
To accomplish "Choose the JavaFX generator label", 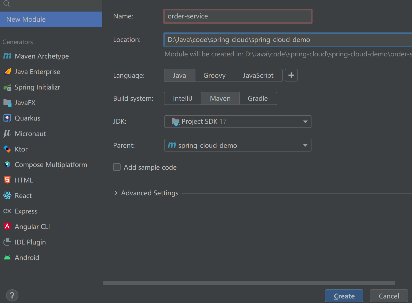I will pyautogui.click(x=25, y=103).
